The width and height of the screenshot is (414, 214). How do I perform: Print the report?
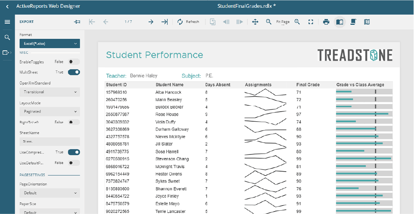(326, 22)
